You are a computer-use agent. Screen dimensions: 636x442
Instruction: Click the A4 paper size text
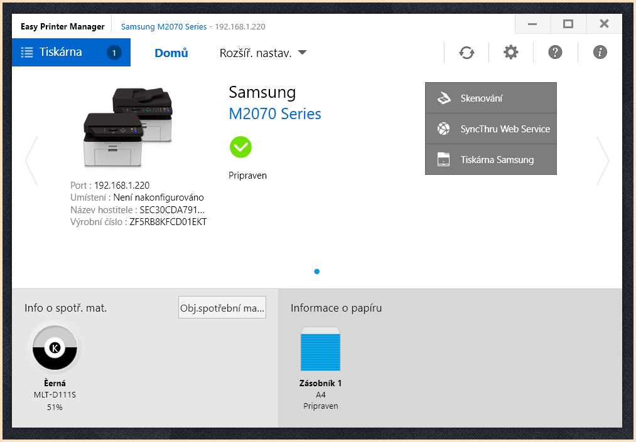coord(320,394)
